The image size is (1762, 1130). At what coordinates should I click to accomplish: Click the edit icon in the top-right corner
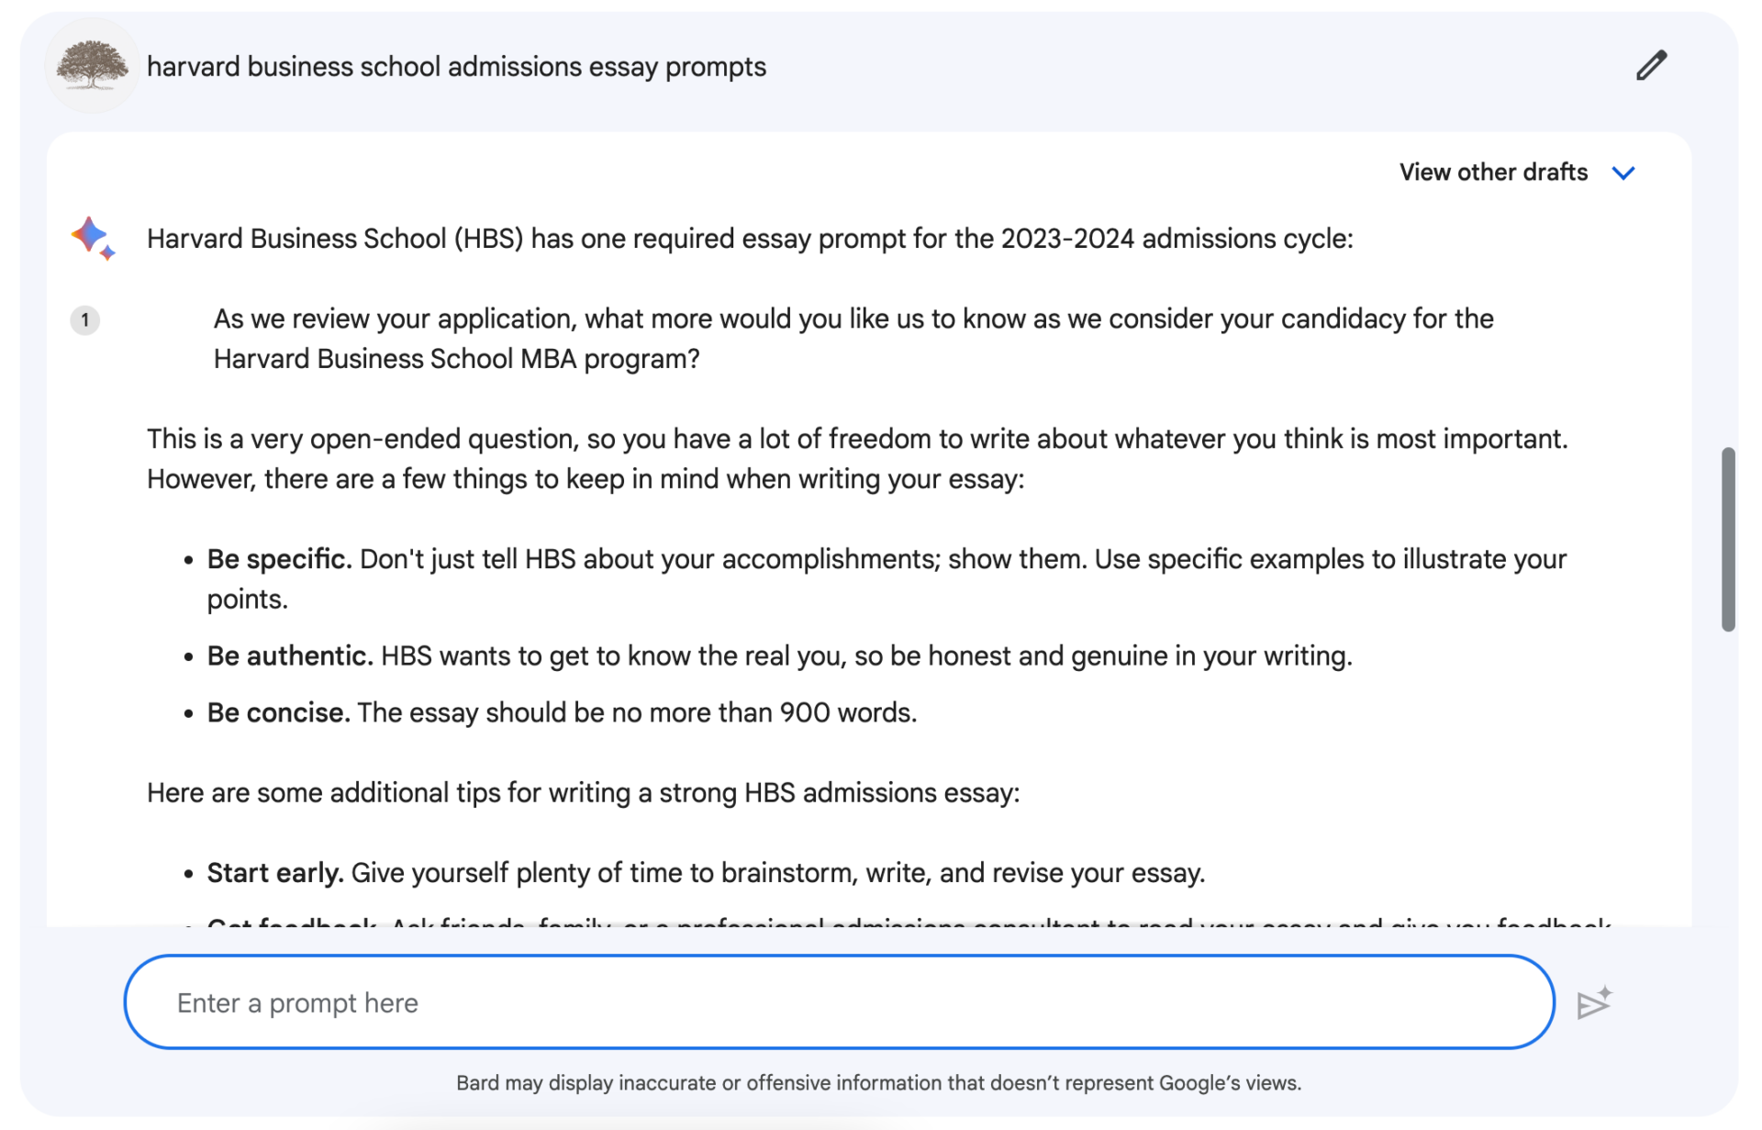(x=1650, y=65)
